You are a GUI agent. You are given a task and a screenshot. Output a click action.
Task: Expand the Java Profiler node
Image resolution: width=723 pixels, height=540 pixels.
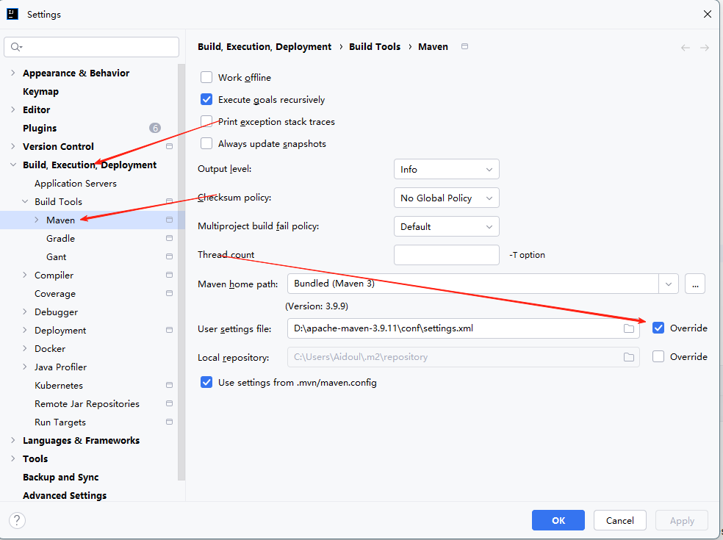[25, 367]
